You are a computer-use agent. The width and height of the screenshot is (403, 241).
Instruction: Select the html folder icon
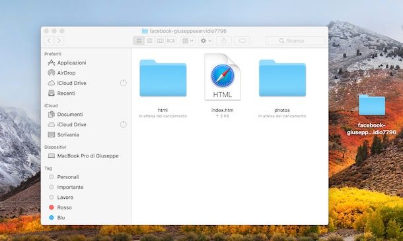(x=163, y=78)
